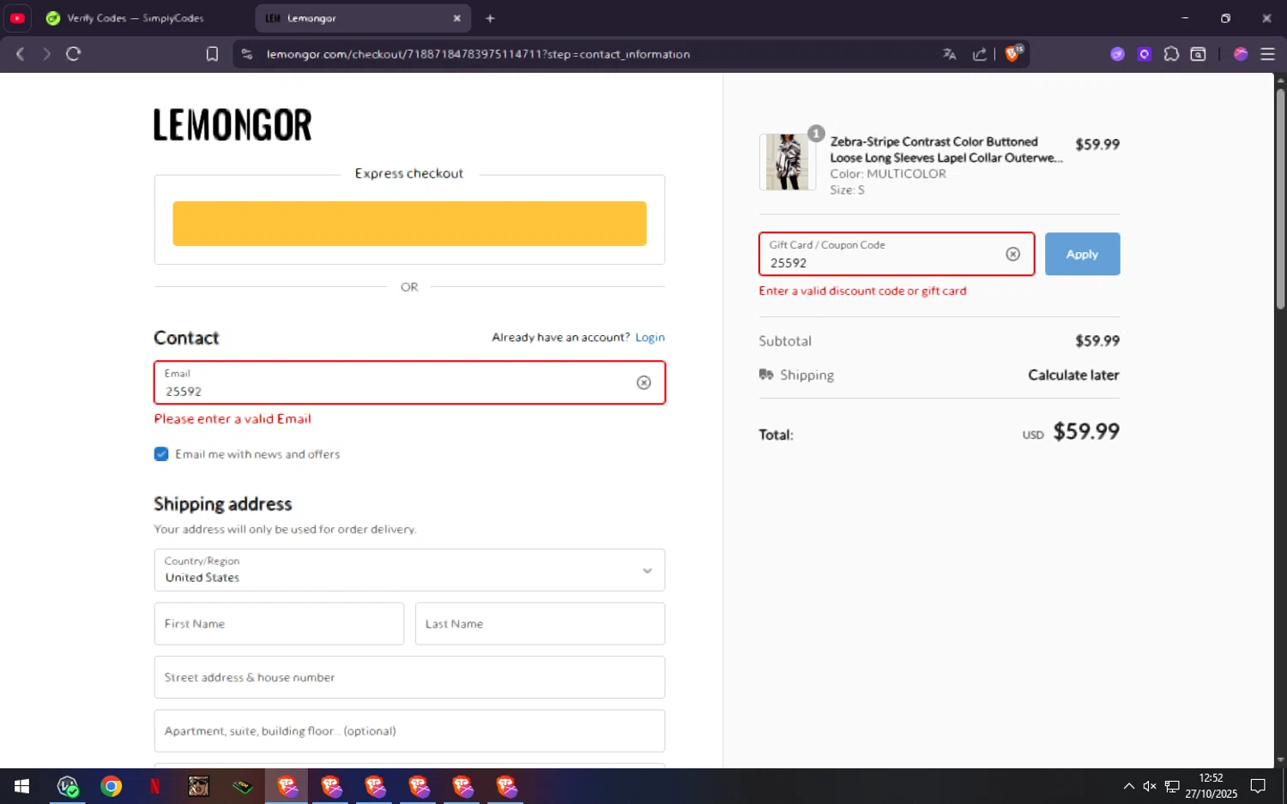Click the yellow express checkout button
Image resolution: width=1287 pixels, height=804 pixels.
[409, 224]
